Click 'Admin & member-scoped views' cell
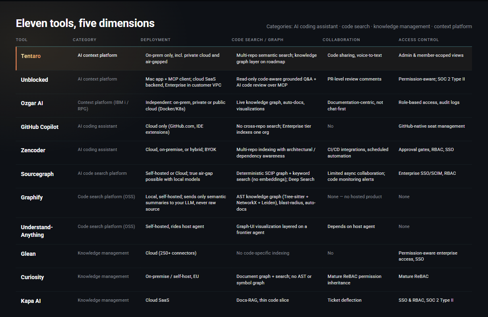This screenshot has height=317, width=488. (431, 55)
